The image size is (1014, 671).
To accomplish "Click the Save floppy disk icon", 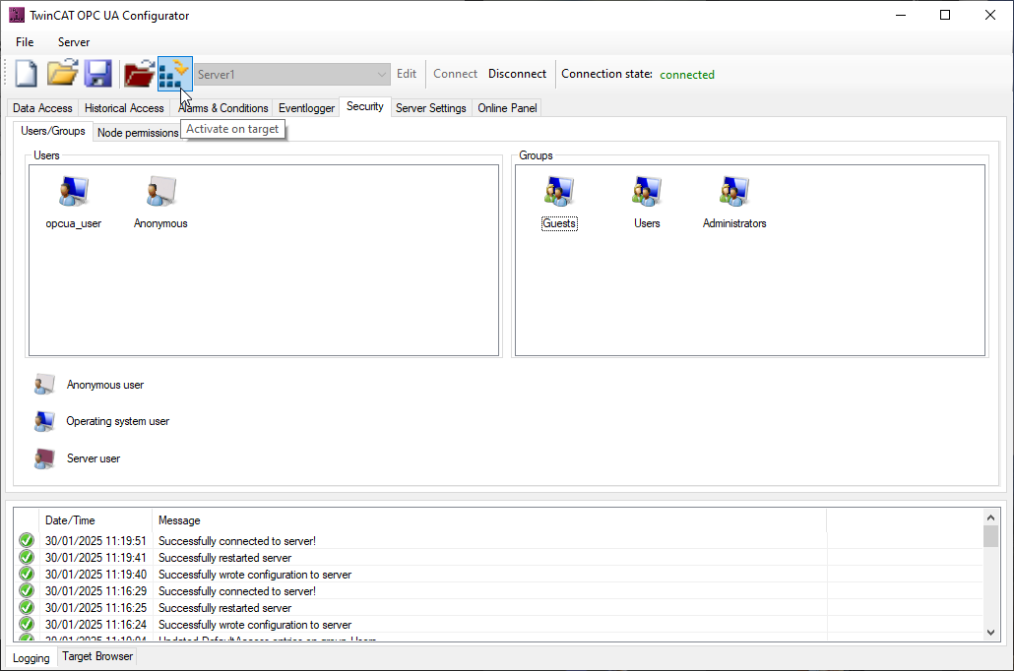I will pyautogui.click(x=96, y=74).
